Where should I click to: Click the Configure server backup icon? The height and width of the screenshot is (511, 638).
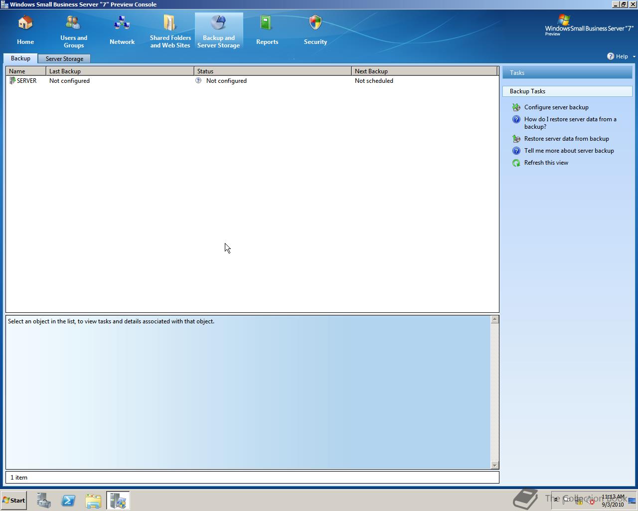pos(516,107)
